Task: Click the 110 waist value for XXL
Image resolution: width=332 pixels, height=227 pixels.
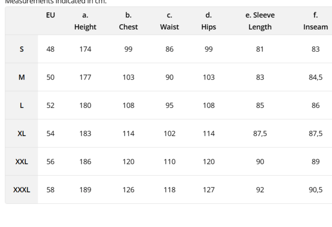Action: click(x=169, y=162)
